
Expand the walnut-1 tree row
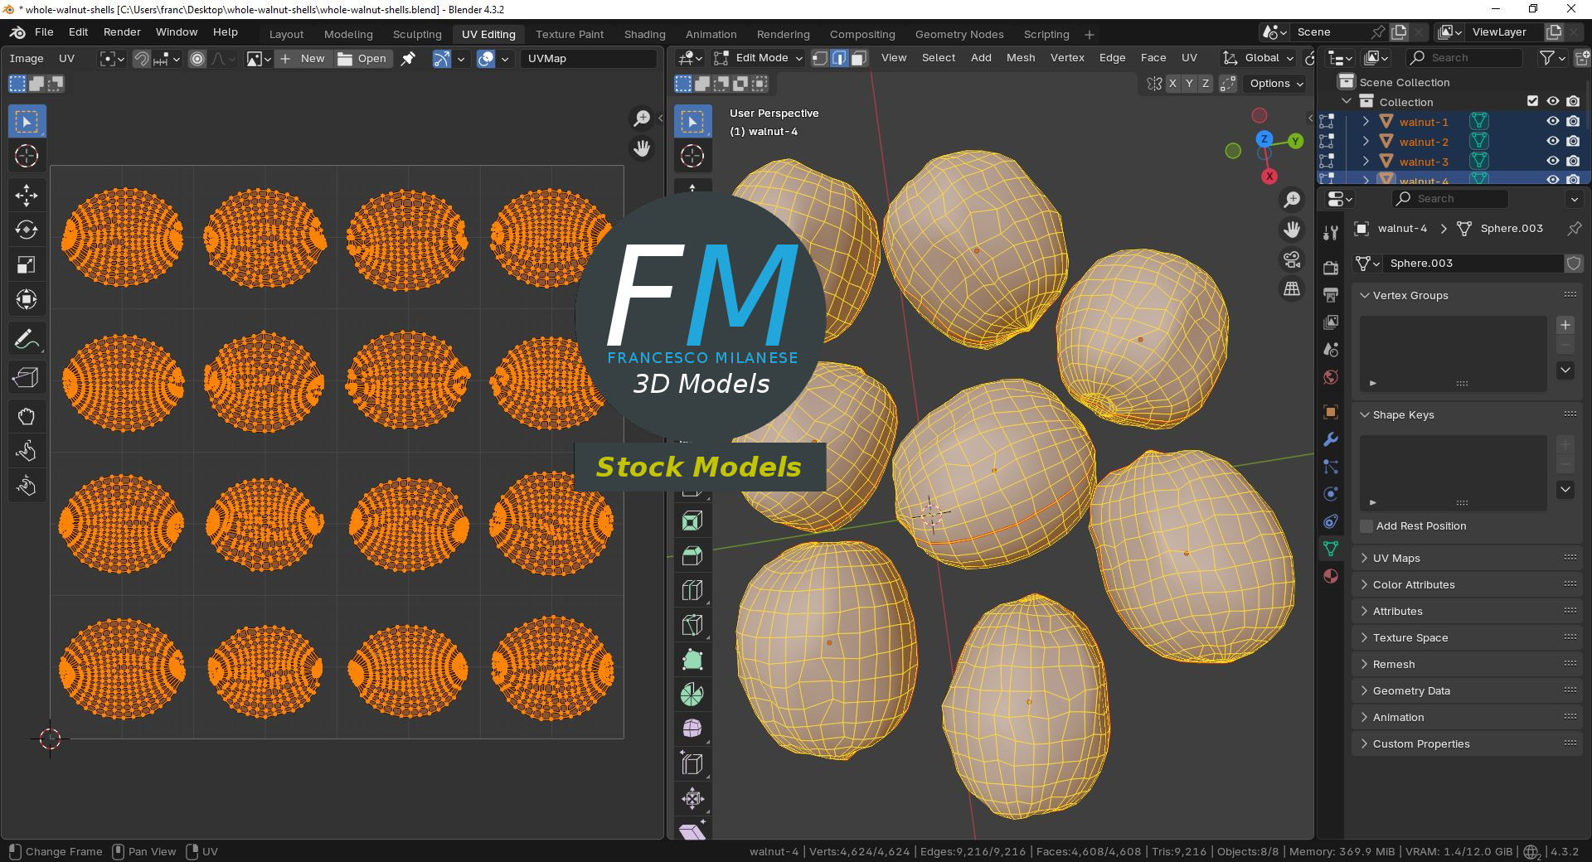pyautogui.click(x=1366, y=122)
